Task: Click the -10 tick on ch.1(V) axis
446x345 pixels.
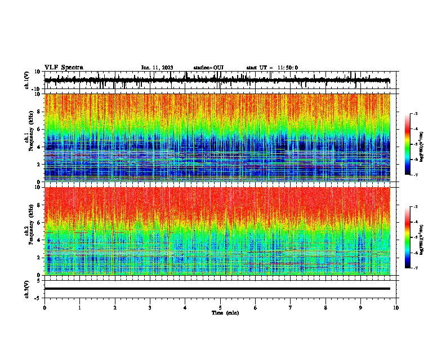Action: tap(37, 89)
